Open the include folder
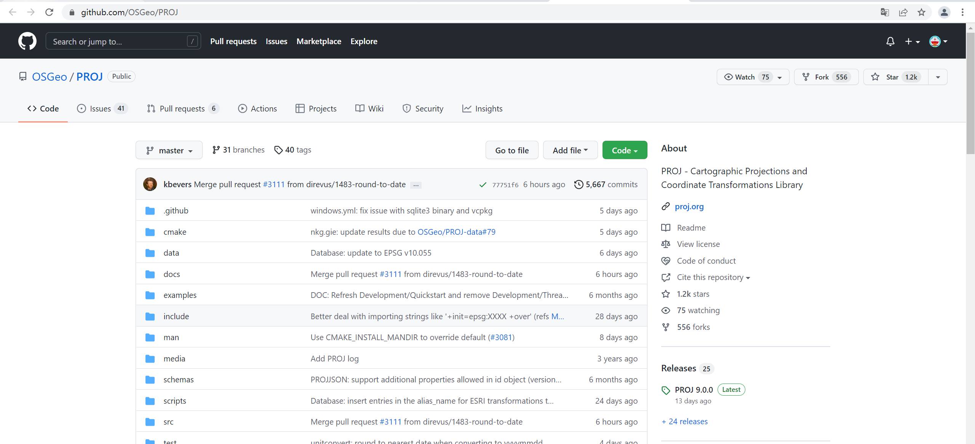The image size is (975, 444). [x=176, y=317]
